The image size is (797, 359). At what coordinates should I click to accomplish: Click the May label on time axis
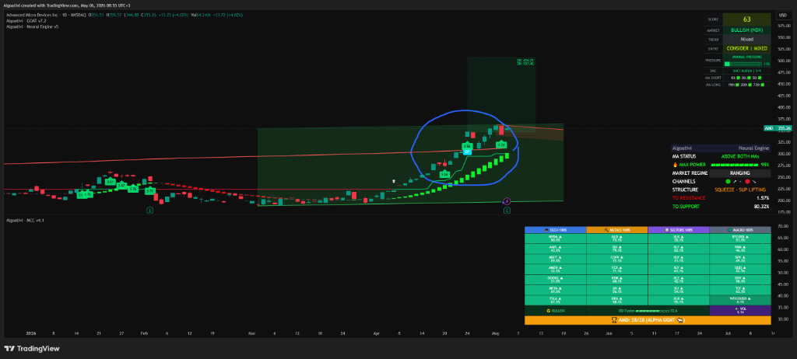pyautogui.click(x=496, y=333)
